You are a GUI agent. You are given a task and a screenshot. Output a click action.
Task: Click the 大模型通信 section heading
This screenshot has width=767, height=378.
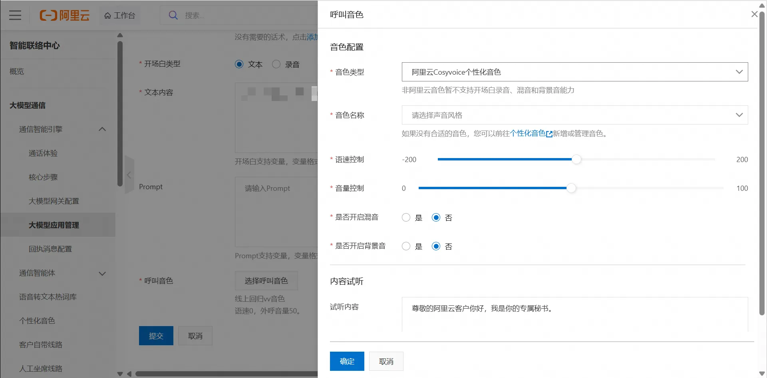coord(28,105)
